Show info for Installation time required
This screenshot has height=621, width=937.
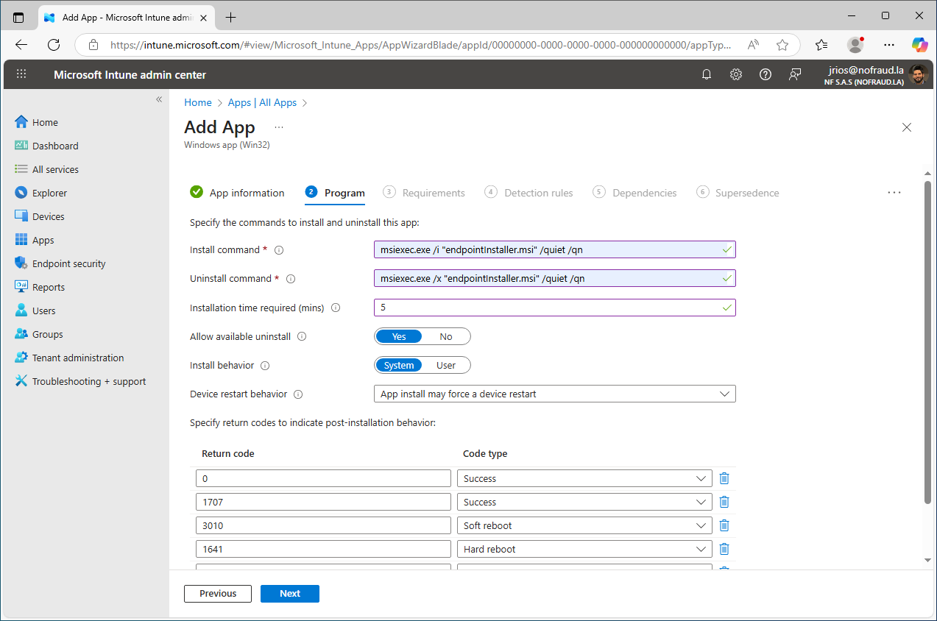pyautogui.click(x=336, y=308)
